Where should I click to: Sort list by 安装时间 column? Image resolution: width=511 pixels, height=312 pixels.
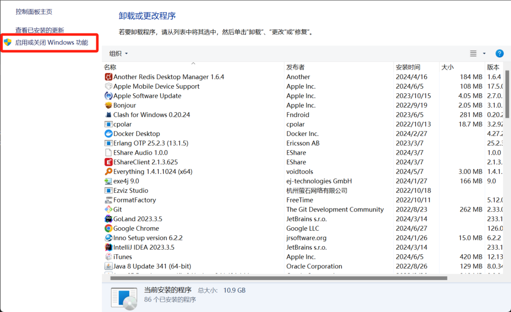click(x=408, y=67)
